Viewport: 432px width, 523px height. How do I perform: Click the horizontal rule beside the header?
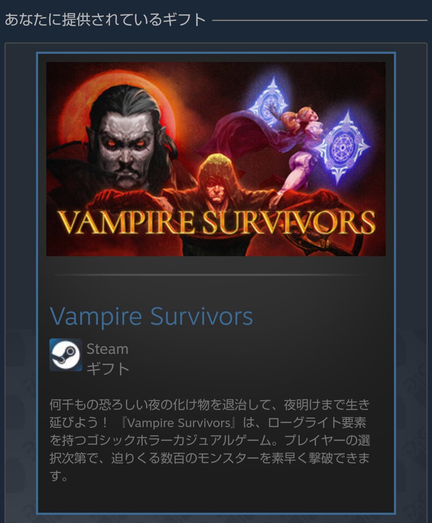[x=320, y=20]
